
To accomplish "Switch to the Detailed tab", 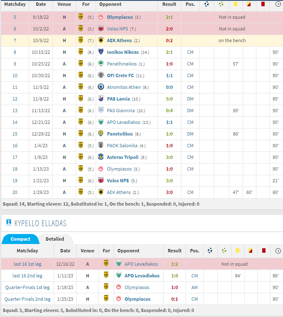I will [x=55, y=239].
